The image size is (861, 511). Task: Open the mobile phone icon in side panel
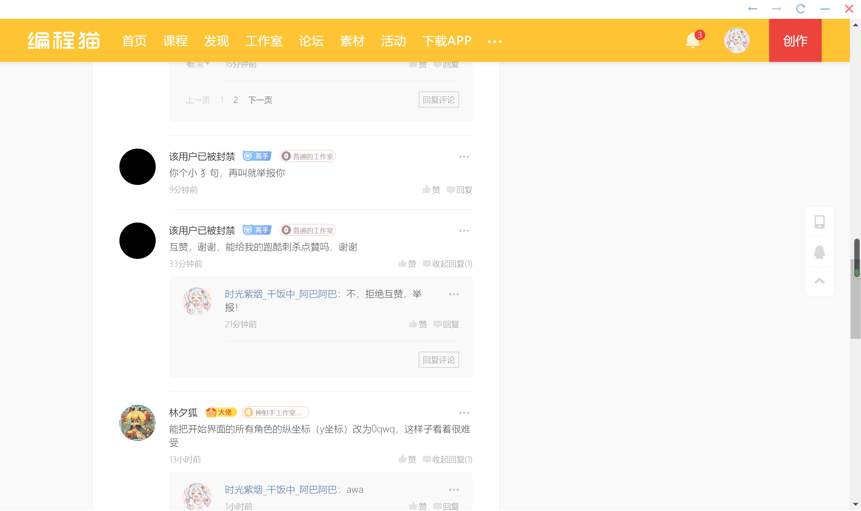[819, 222]
